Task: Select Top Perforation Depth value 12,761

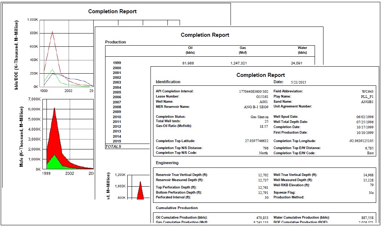Action: click(x=263, y=187)
